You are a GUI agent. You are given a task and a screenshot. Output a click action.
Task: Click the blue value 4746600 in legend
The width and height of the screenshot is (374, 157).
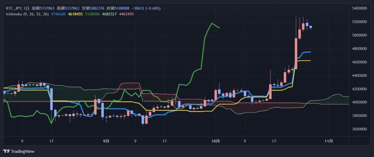pyautogui.click(x=58, y=14)
